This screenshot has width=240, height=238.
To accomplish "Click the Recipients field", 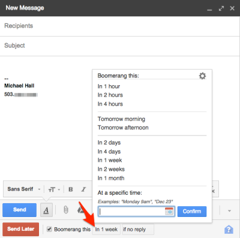I will click(x=119, y=26).
